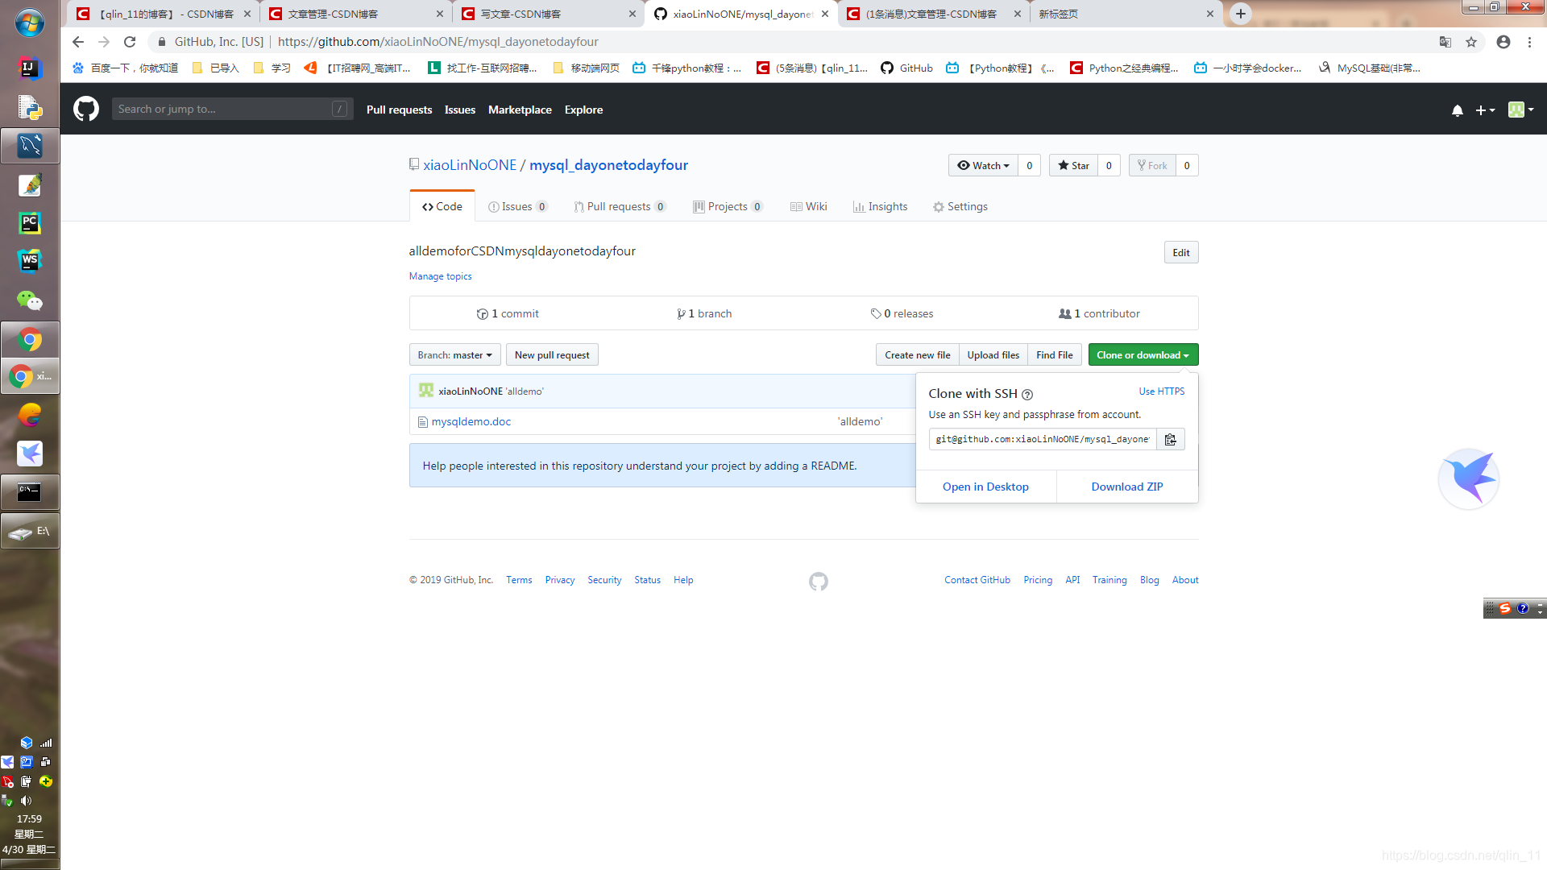Click Create new file
This screenshot has height=870, width=1547.
pyautogui.click(x=917, y=355)
